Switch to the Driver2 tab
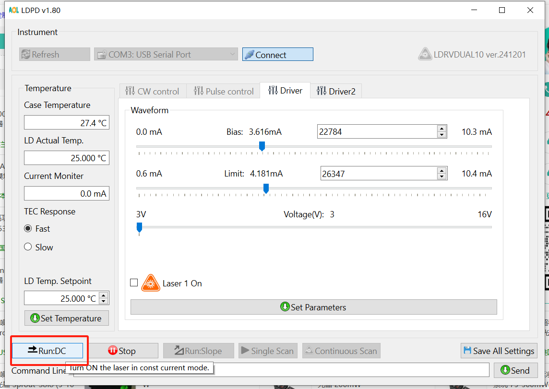Image resolution: width=549 pixels, height=389 pixels. coord(336,91)
